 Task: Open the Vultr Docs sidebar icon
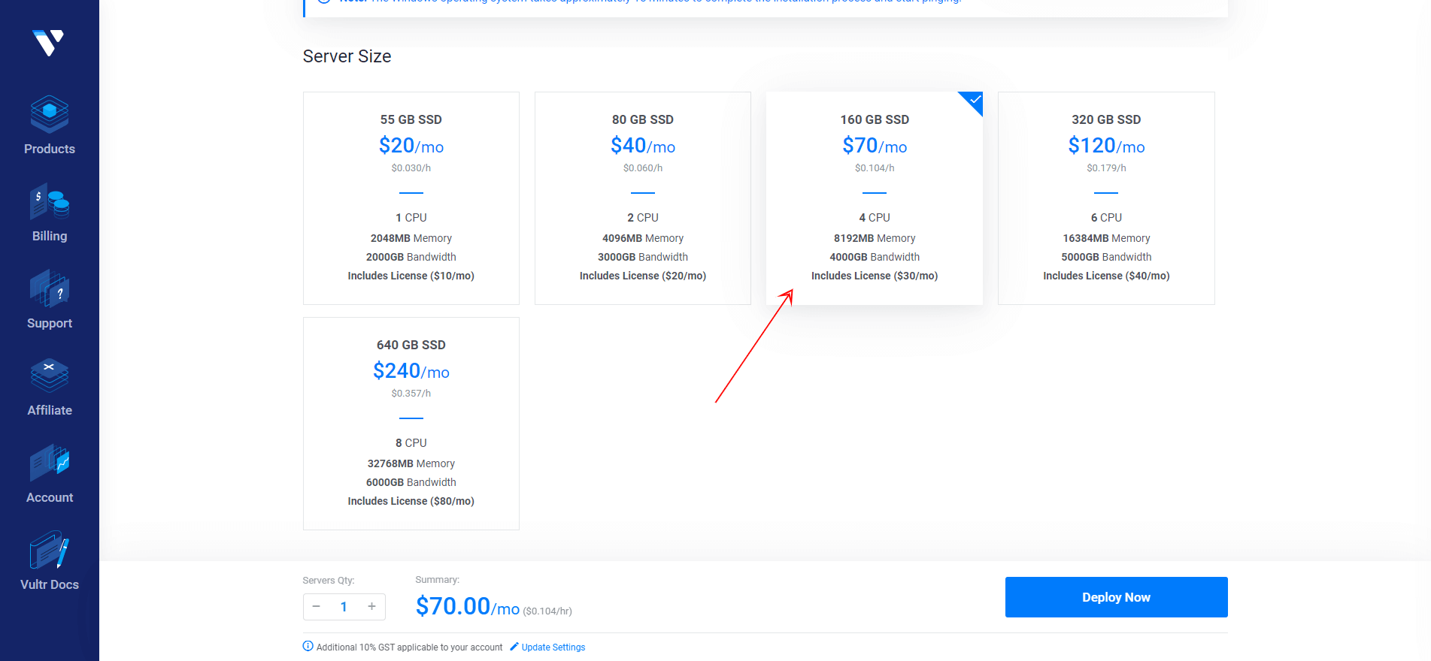click(50, 550)
